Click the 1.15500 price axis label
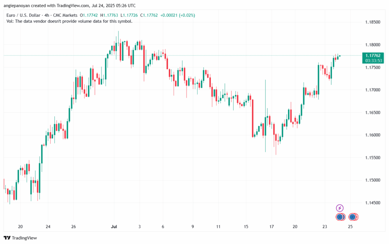Screen dimensions: 389x244 [x=373, y=158]
